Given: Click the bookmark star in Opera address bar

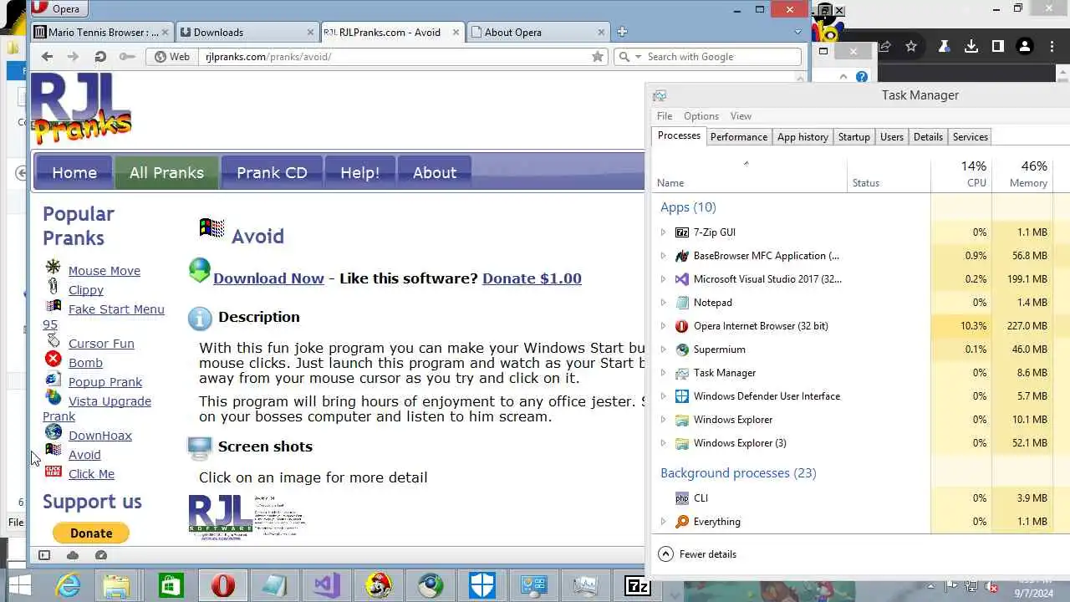Looking at the screenshot, I should [598, 56].
